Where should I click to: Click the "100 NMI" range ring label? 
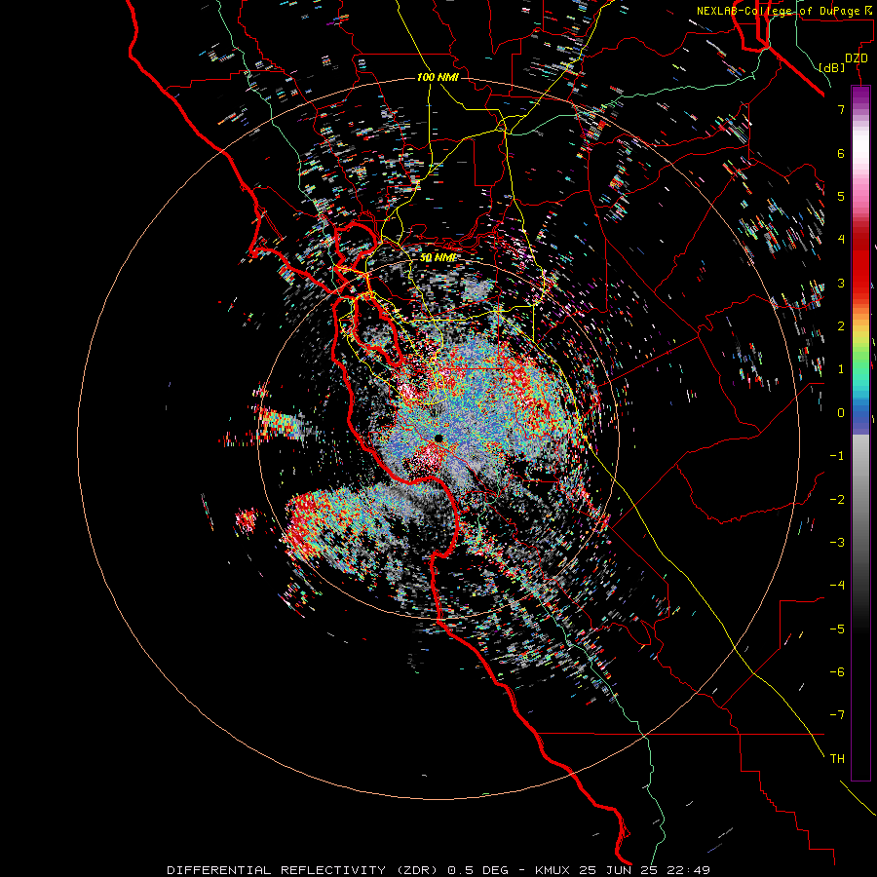pyautogui.click(x=438, y=77)
